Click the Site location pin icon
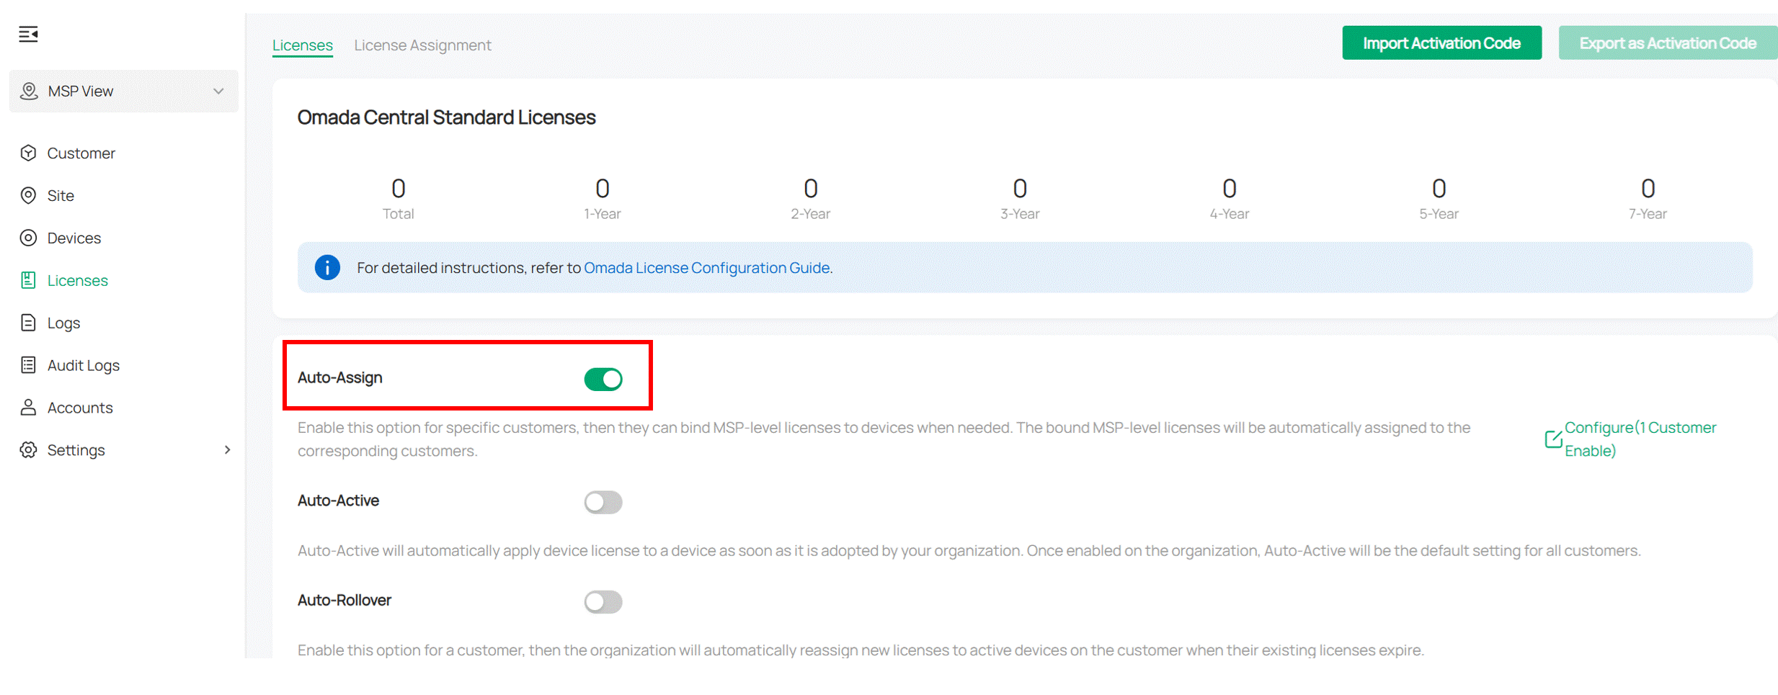Viewport: 1778px width, 695px height. point(28,195)
